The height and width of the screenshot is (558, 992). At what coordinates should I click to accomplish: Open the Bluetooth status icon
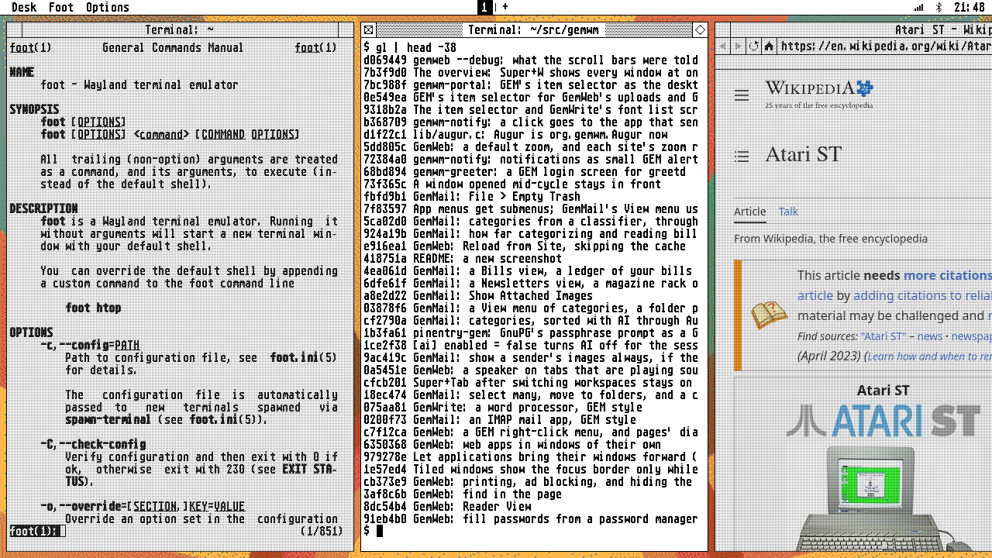tap(939, 7)
